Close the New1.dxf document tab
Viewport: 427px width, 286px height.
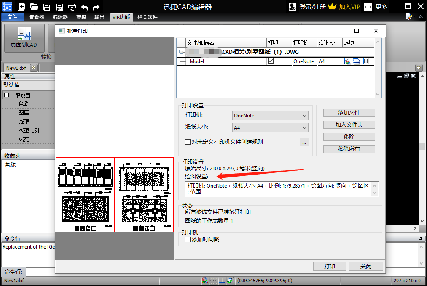pos(33,68)
